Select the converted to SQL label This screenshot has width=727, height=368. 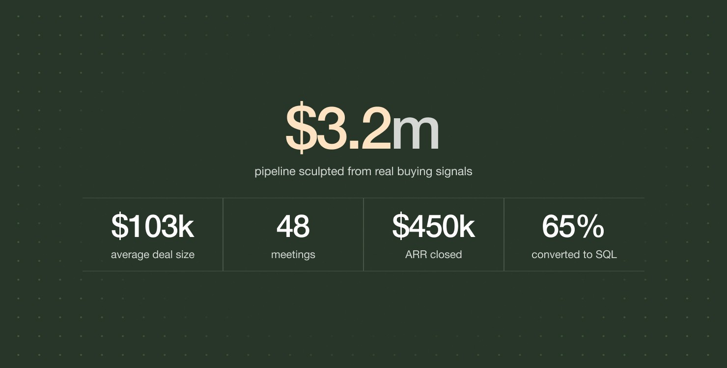click(574, 255)
